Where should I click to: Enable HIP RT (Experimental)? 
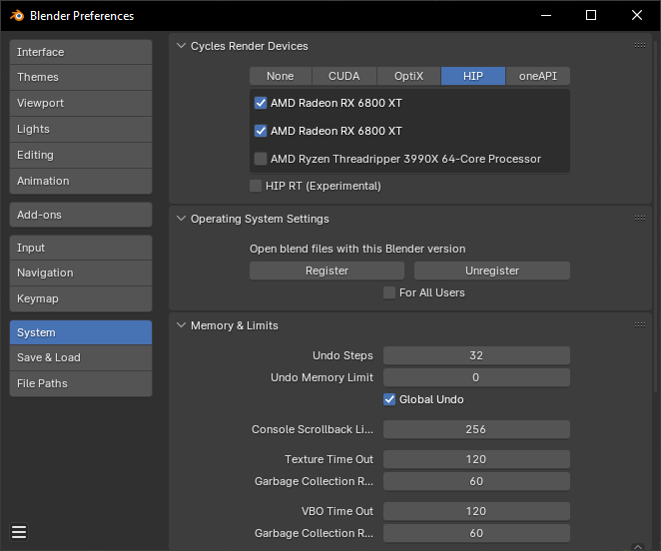pyautogui.click(x=256, y=186)
